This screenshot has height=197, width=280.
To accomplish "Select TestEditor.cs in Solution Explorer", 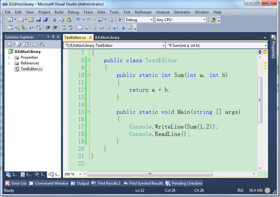I will 28,69.
